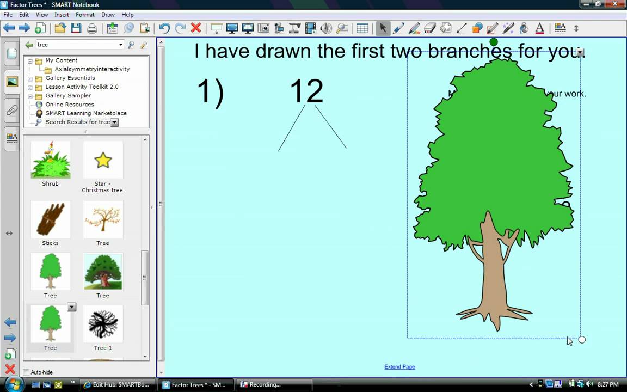
Task: Open the tree object's menu arrow on canvas
Action: coord(580,52)
